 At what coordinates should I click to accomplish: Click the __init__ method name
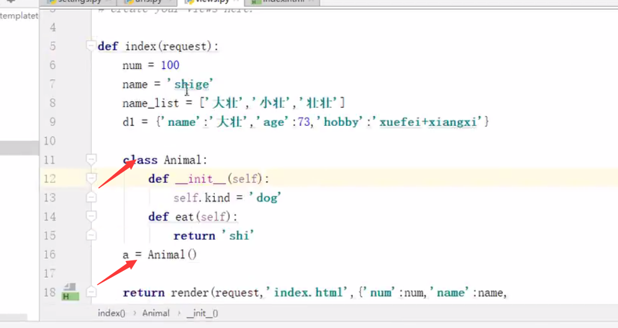pos(200,179)
